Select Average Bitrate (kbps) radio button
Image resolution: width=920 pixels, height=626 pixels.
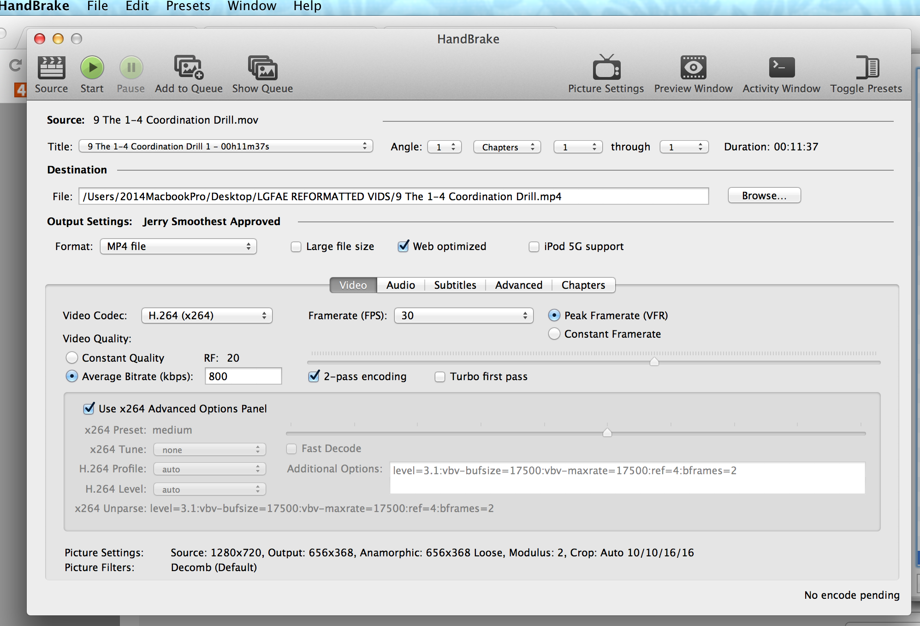[x=72, y=376]
